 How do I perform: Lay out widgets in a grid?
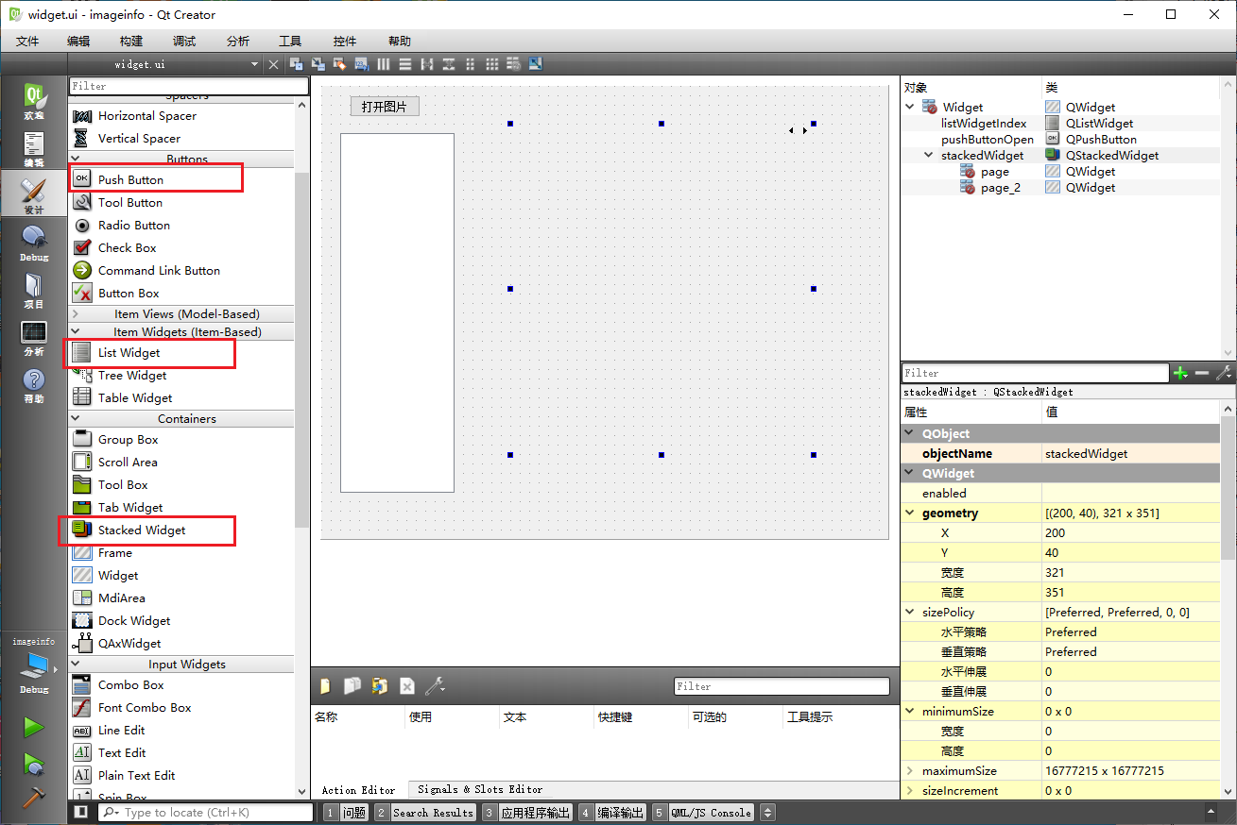pos(492,63)
